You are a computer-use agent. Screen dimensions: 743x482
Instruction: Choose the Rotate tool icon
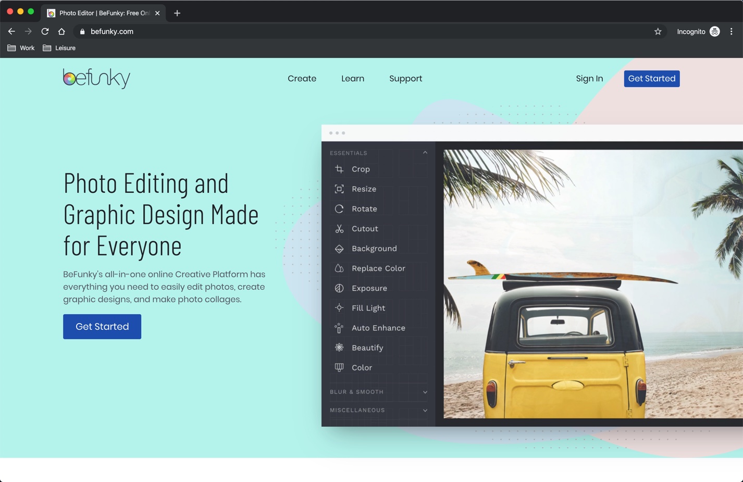coord(339,209)
